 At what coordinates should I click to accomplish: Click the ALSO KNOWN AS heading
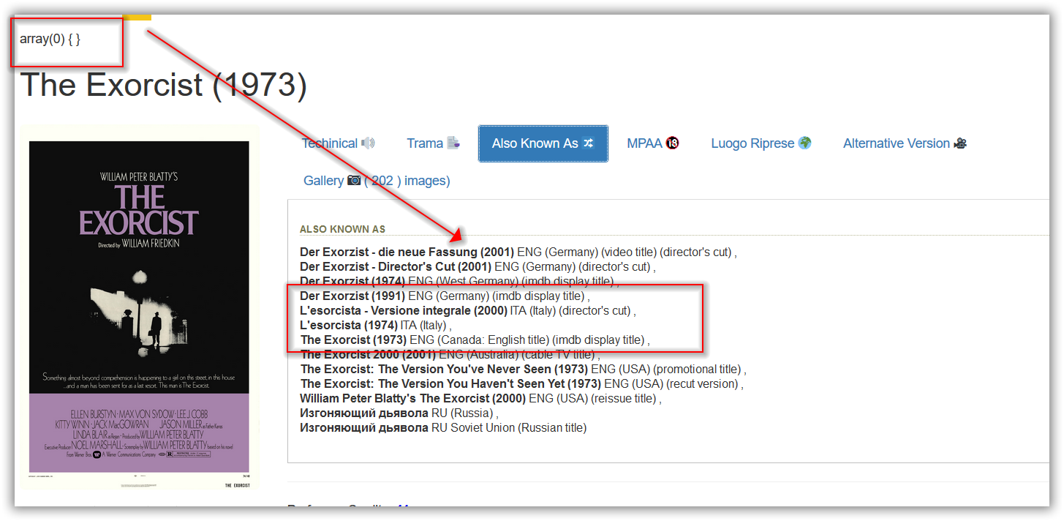(342, 229)
